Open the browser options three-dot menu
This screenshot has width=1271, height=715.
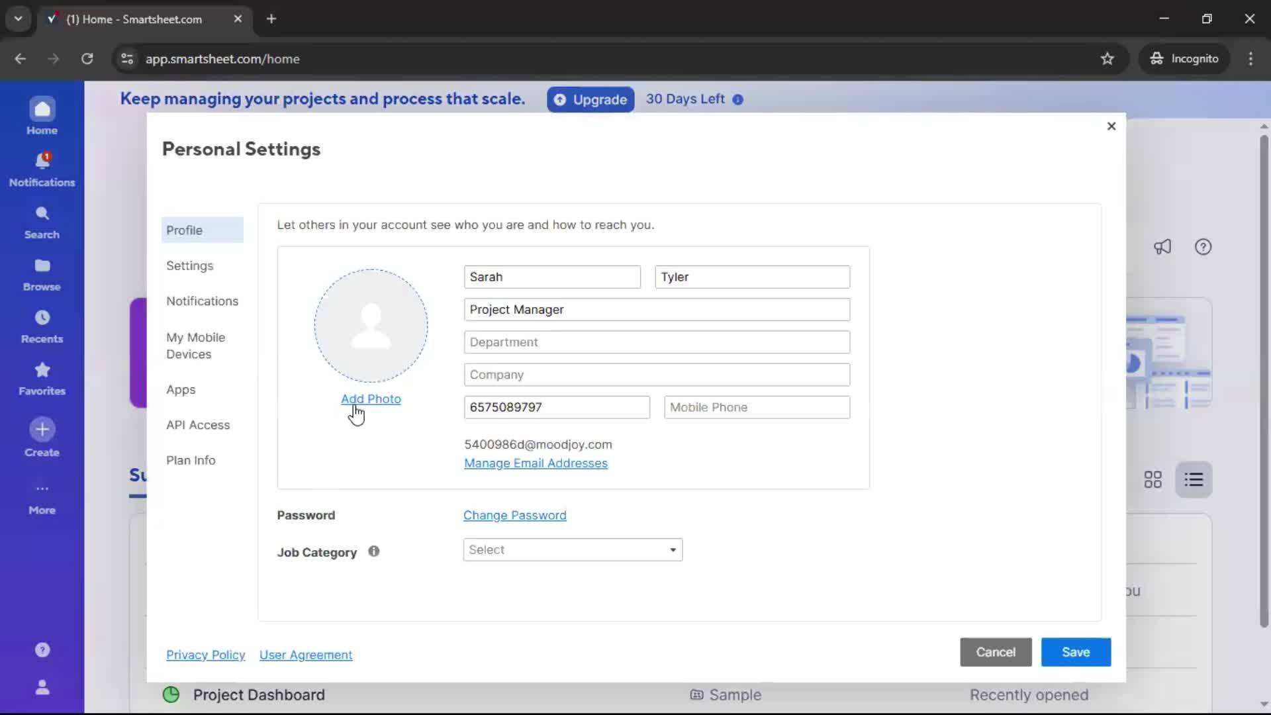coord(1251,58)
